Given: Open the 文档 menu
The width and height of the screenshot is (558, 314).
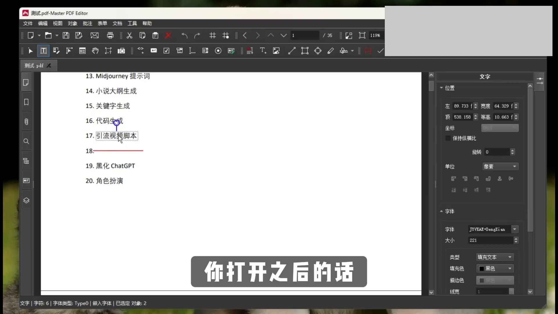Looking at the screenshot, I should coord(117,24).
